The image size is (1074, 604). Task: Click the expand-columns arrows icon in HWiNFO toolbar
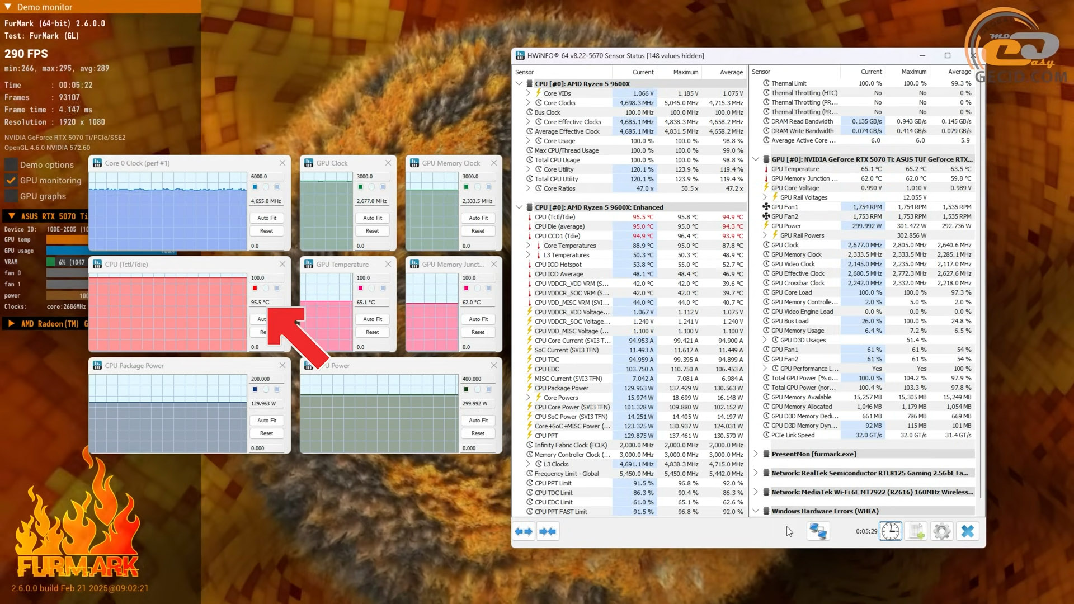[x=524, y=531]
